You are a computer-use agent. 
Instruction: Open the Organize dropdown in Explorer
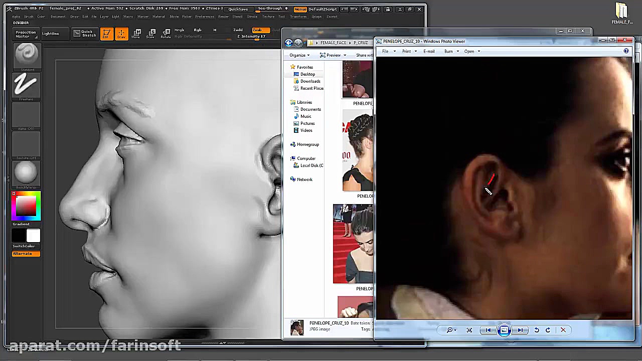tap(299, 55)
